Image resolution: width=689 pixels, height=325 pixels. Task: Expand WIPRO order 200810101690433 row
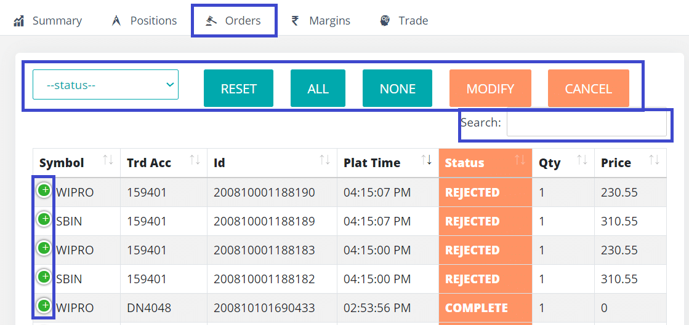pyautogui.click(x=44, y=306)
